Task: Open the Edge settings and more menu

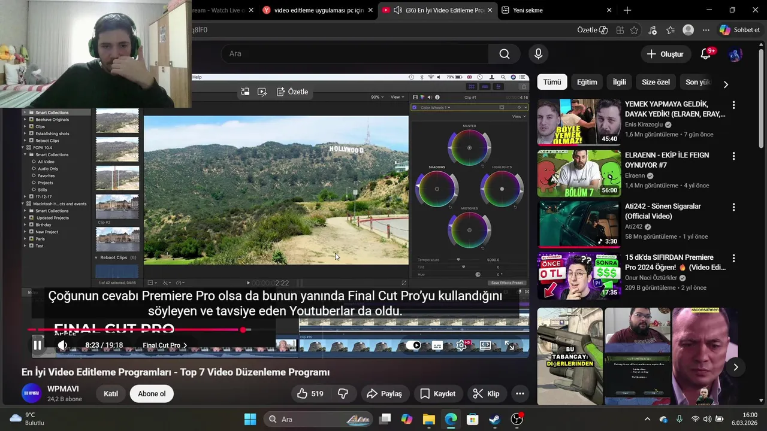Action: pyautogui.click(x=706, y=30)
